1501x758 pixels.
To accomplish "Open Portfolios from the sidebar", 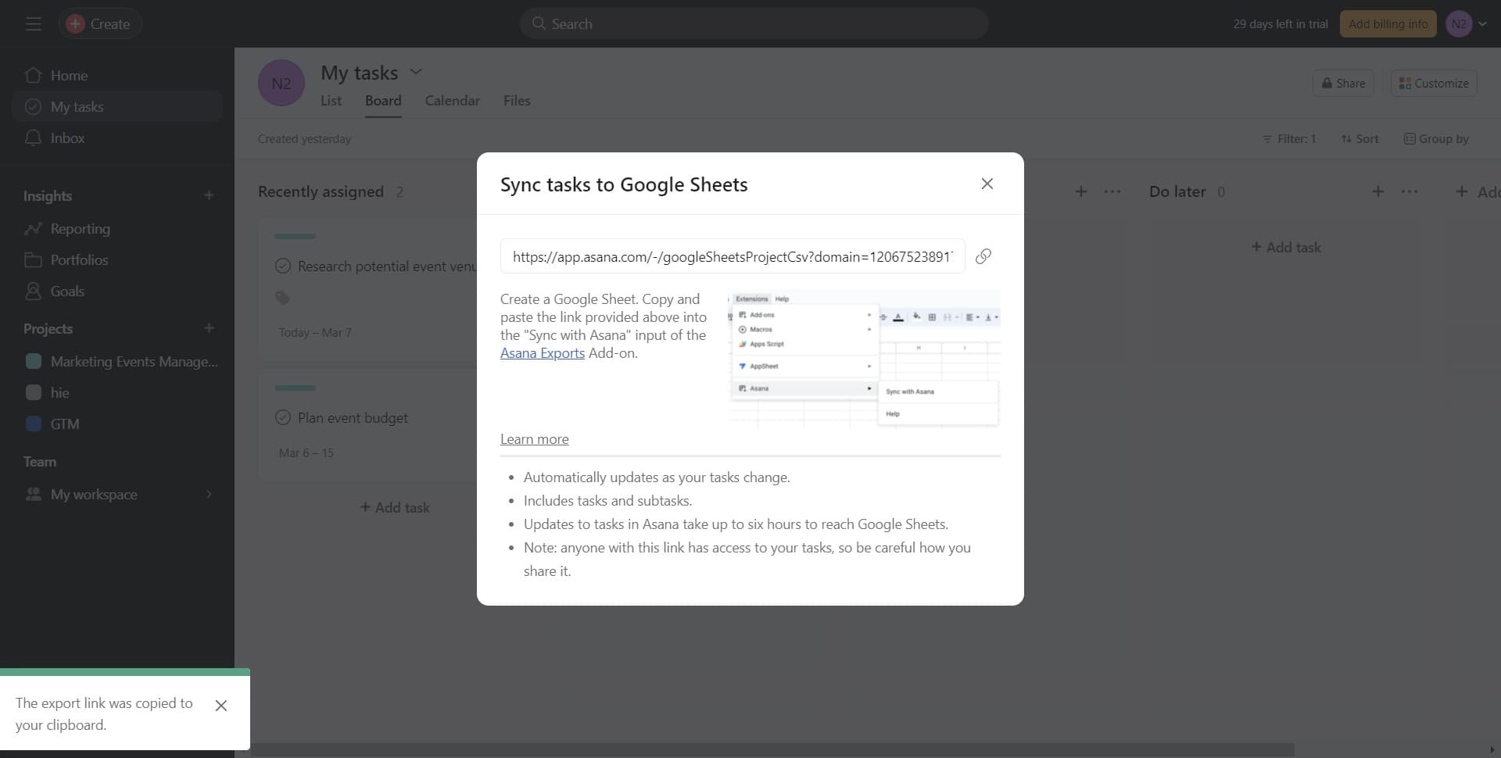I will click(81, 259).
